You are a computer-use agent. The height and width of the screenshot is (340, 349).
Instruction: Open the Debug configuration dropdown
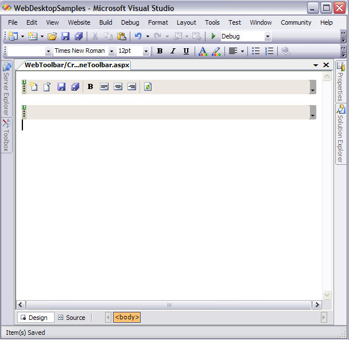click(267, 36)
